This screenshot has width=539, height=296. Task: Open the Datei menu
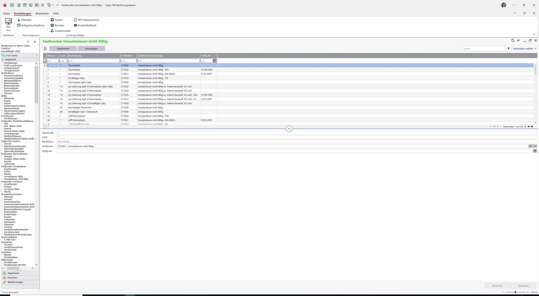tap(6, 13)
